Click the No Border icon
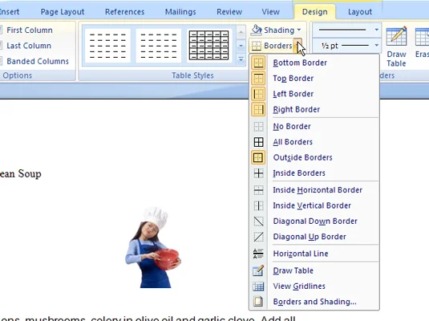Image resolution: width=429 pixels, height=321 pixels. click(258, 127)
